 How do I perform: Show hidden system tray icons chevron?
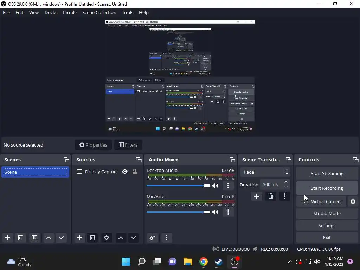(x=290, y=262)
